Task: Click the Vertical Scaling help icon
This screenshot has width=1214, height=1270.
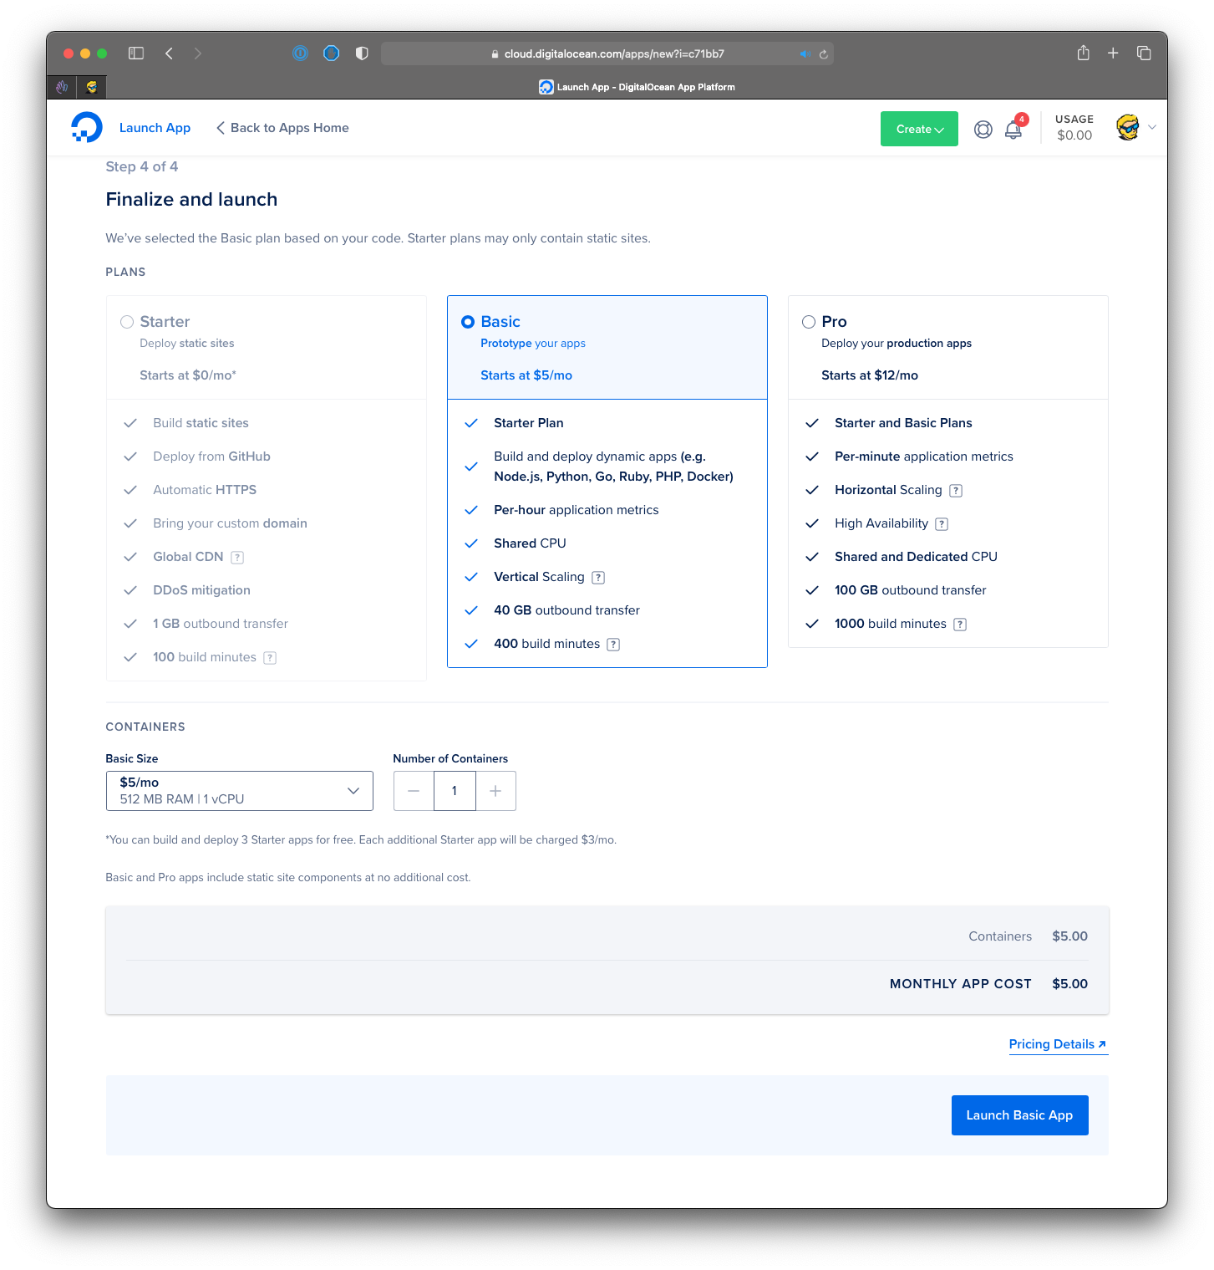Action: [x=598, y=578]
